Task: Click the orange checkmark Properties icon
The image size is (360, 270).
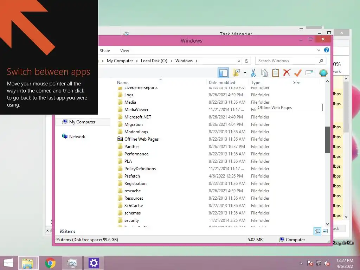Action: [x=298, y=73]
